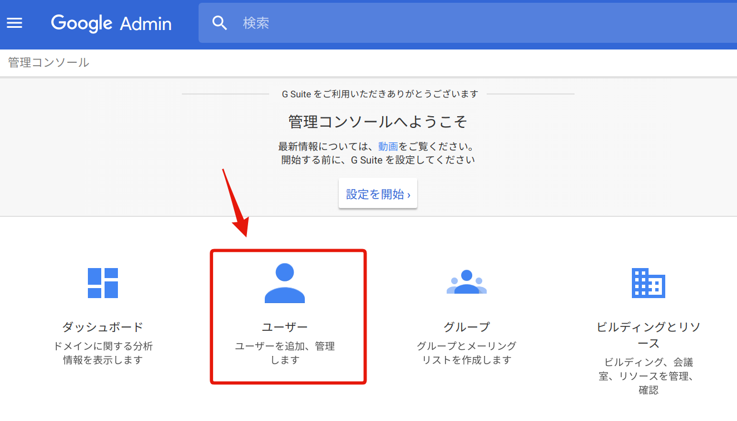Open the ユーザー person icon

[285, 283]
